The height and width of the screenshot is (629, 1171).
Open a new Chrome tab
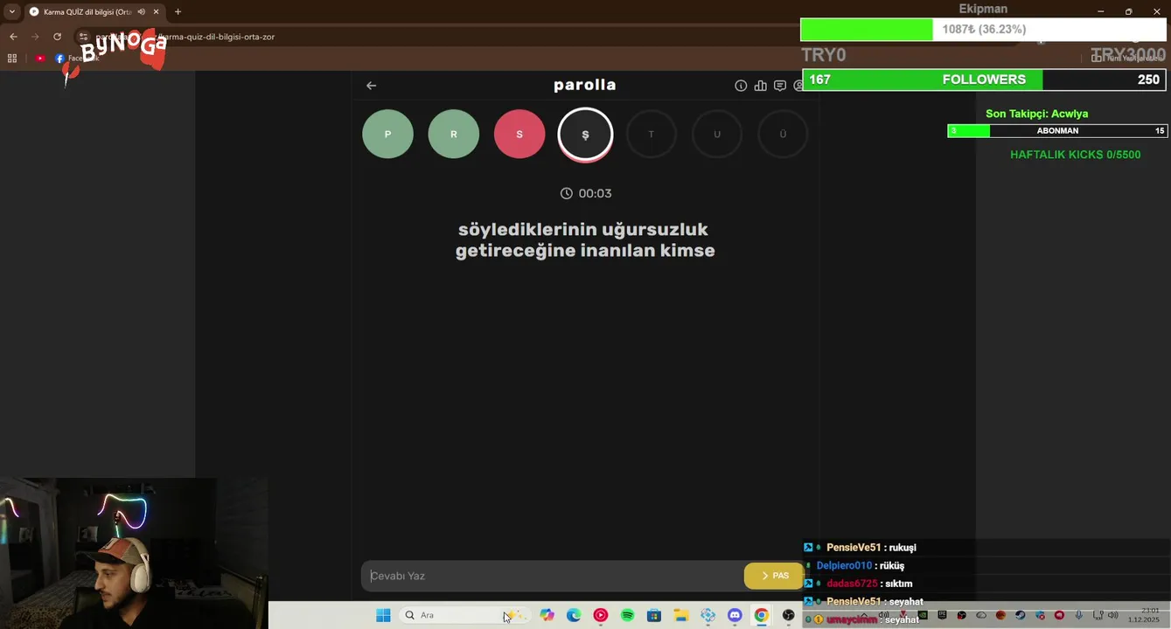[x=178, y=11]
